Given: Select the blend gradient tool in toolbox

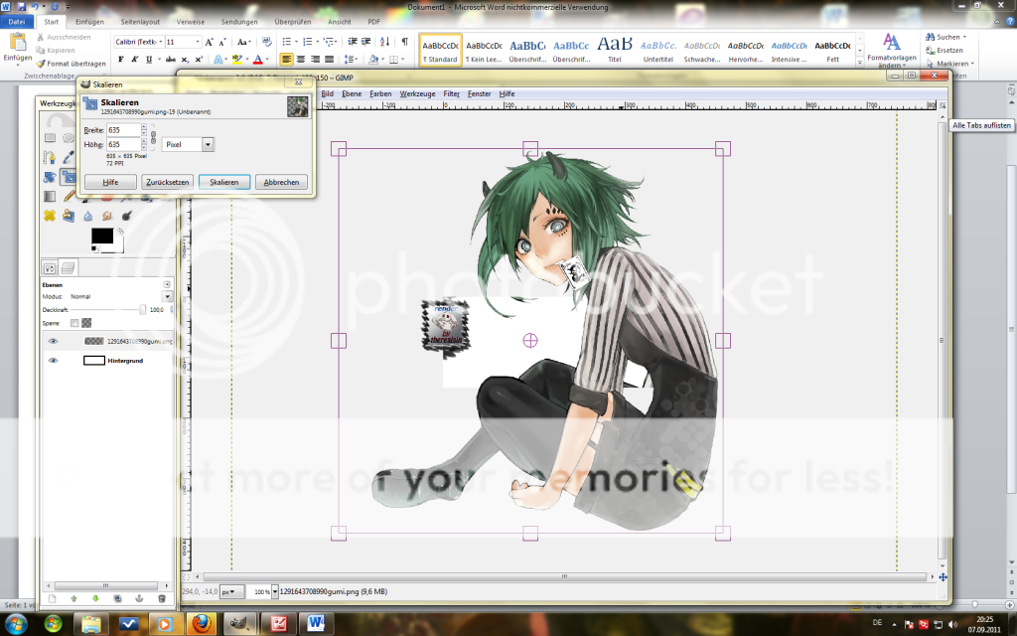Looking at the screenshot, I should [50, 196].
